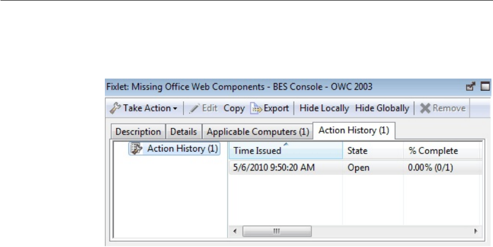
Task: Click the Hide Globally button
Action: tap(382, 108)
